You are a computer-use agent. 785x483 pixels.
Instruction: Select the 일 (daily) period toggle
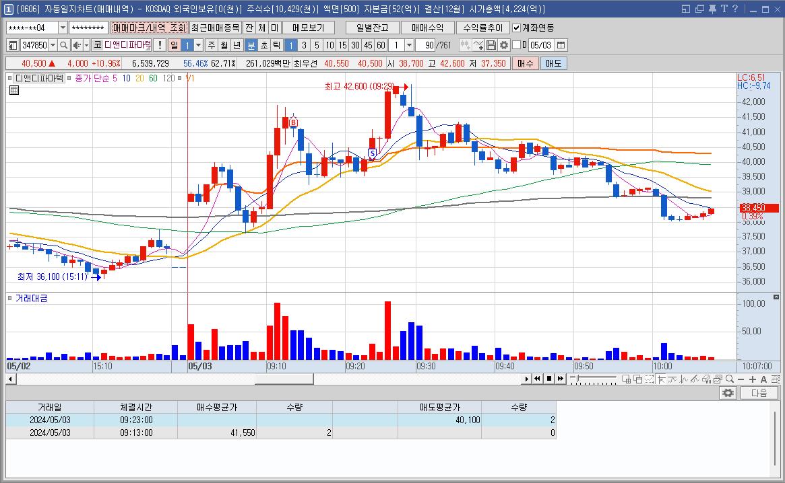175,46
